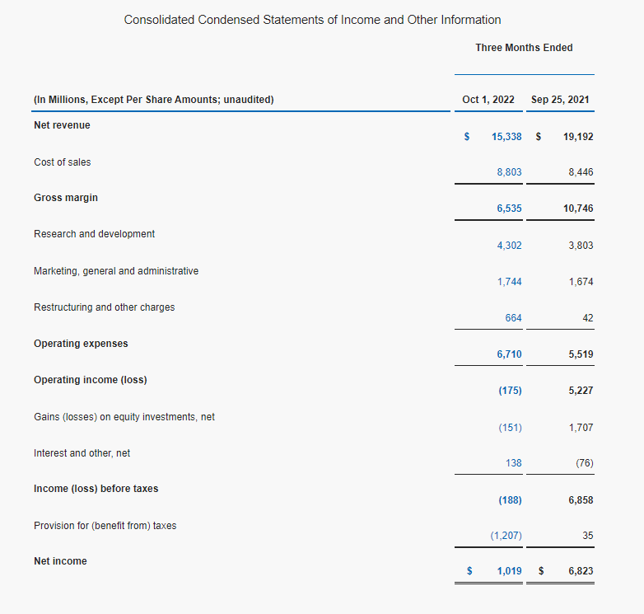The image size is (644, 614).
Task: Select the 6,535 gross margin value
Action: (x=509, y=209)
